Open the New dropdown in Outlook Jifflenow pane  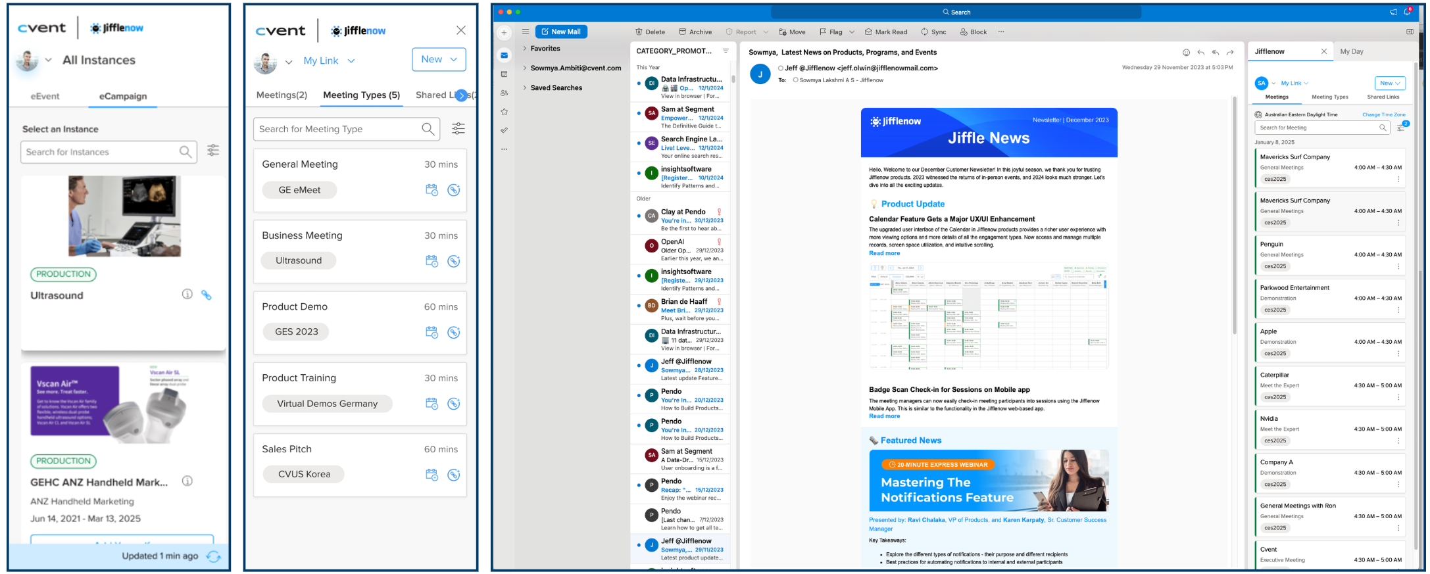pos(1390,83)
